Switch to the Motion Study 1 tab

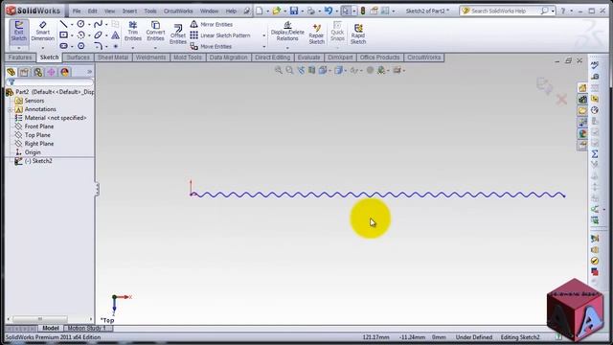[x=87, y=328]
